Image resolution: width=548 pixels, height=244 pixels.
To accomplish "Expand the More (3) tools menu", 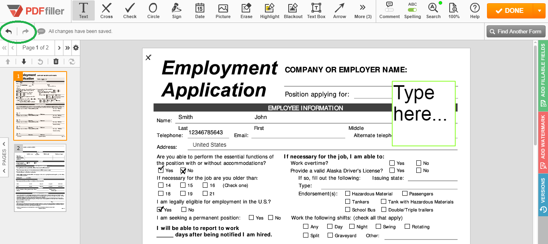I will click(x=363, y=11).
